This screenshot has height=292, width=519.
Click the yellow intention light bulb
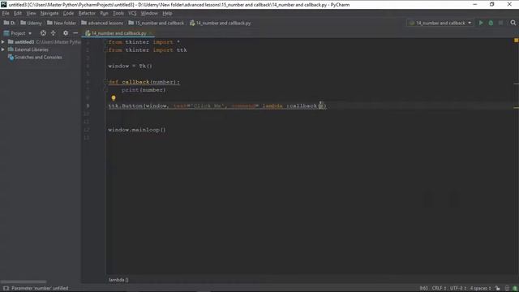coord(114,98)
